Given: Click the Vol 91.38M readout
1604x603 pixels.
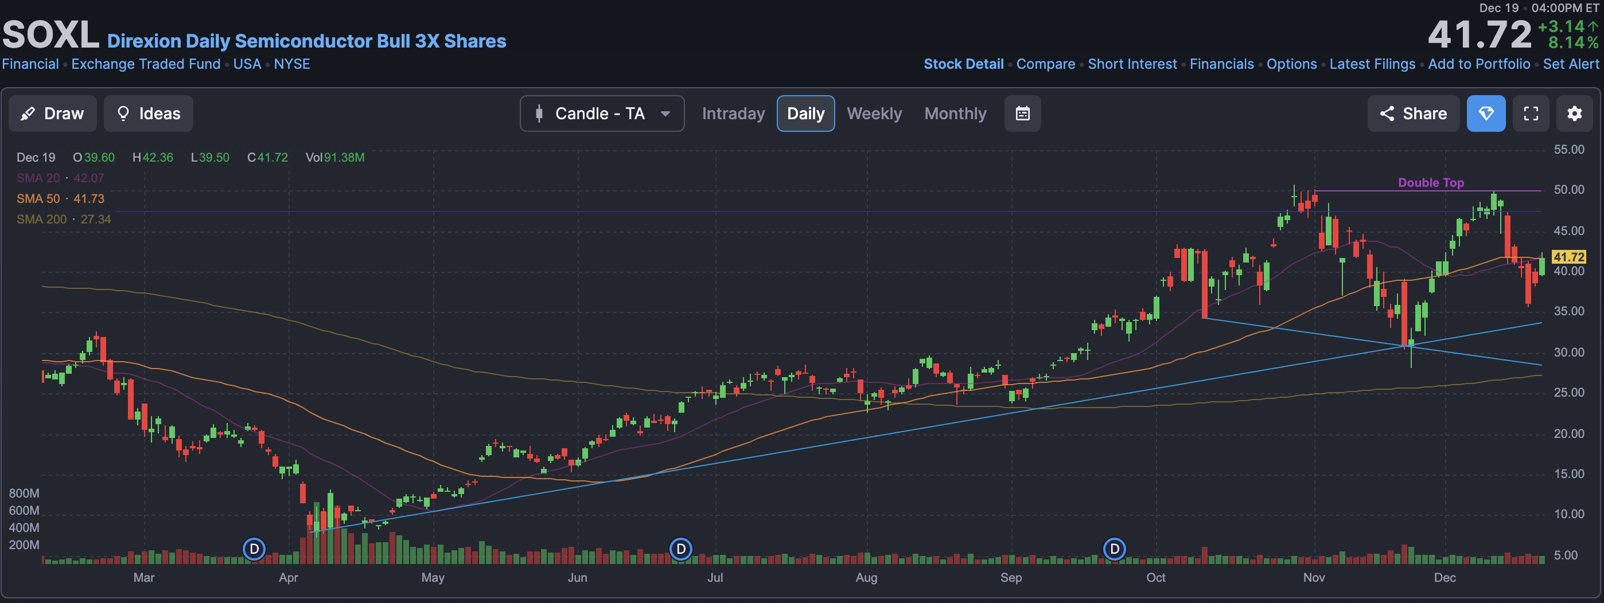Looking at the screenshot, I should coord(335,158).
